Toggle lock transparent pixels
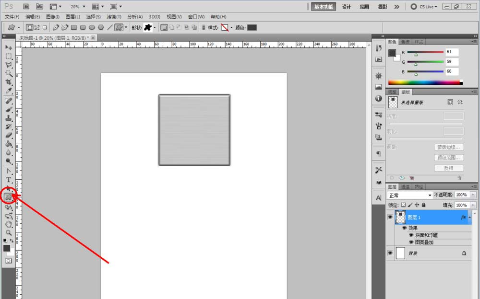The width and height of the screenshot is (480, 299). tap(404, 205)
